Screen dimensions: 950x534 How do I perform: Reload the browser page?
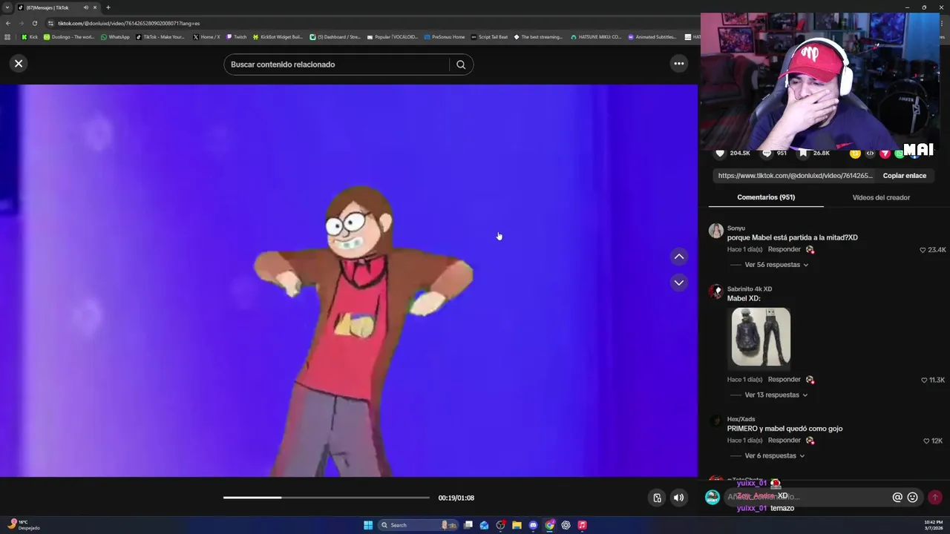pos(34,23)
